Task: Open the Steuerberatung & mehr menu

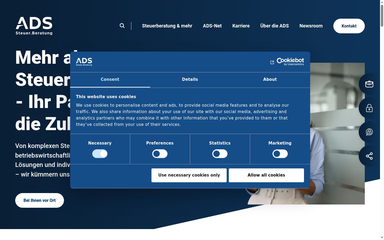Action: coord(167,26)
